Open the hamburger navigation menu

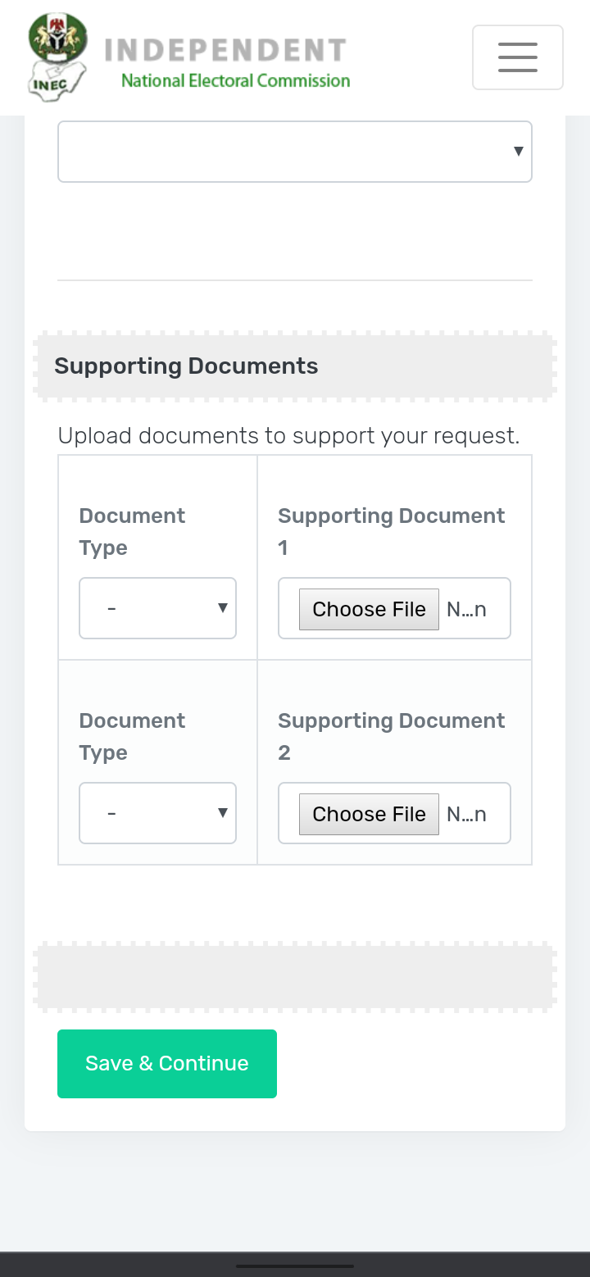coord(517,57)
